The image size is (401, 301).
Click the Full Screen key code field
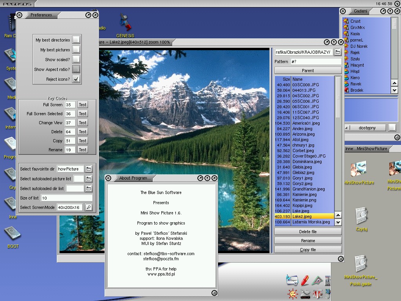[70, 105]
